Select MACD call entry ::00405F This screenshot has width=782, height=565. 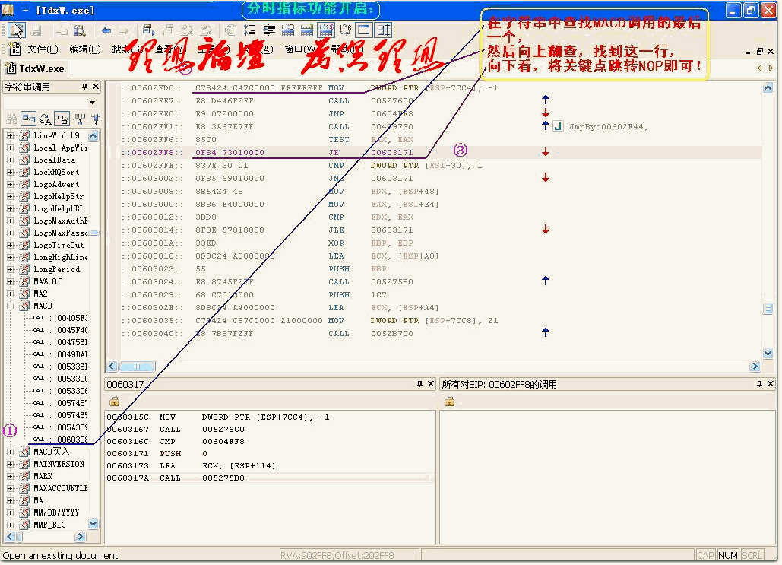pyautogui.click(x=68, y=318)
